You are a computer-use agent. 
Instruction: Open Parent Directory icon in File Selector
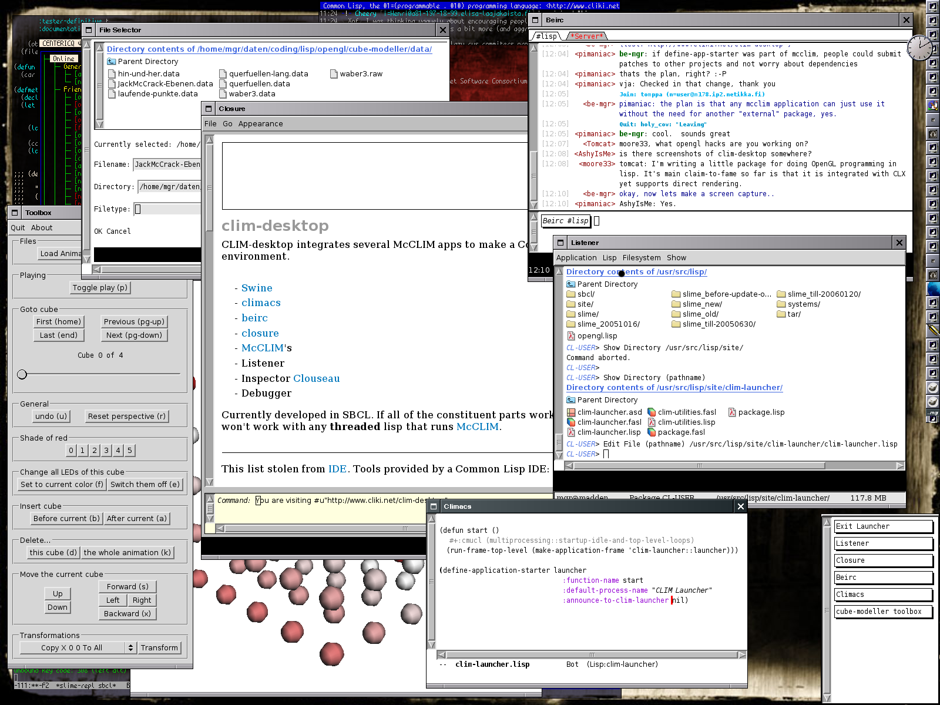coord(111,62)
